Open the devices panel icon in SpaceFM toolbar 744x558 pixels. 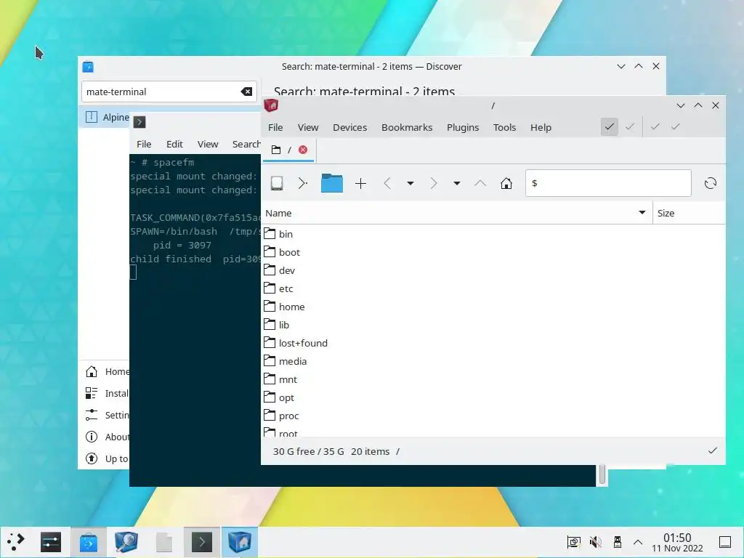coord(277,183)
